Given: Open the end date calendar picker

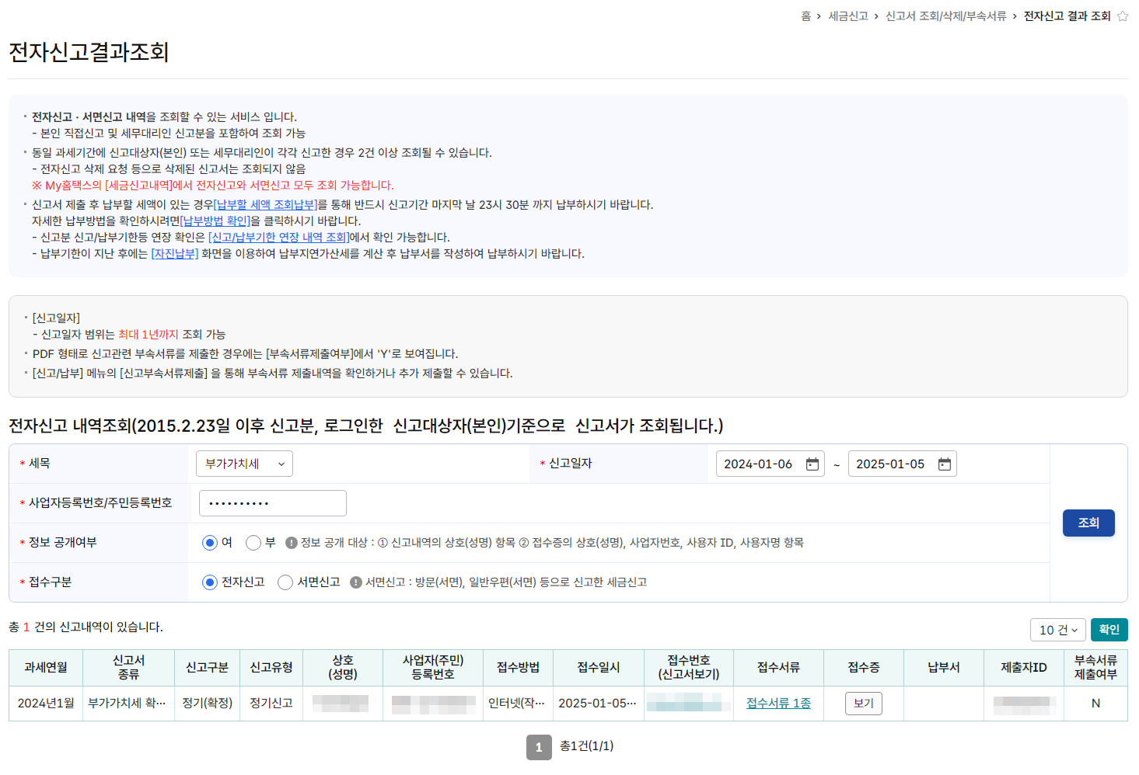Looking at the screenshot, I should pyautogui.click(x=944, y=464).
